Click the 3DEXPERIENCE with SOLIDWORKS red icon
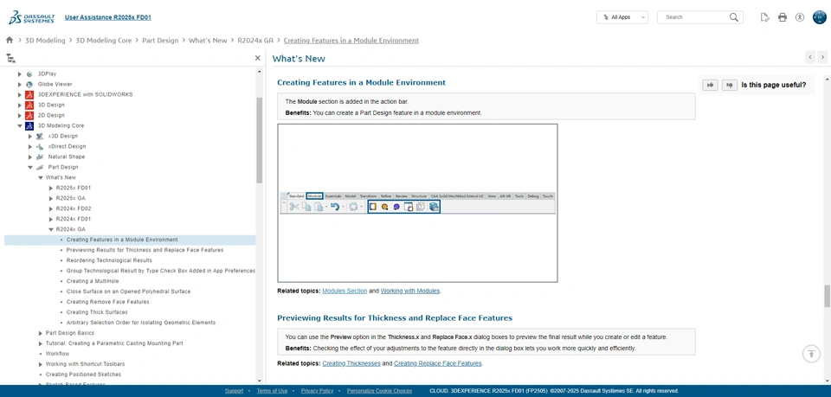 point(29,95)
